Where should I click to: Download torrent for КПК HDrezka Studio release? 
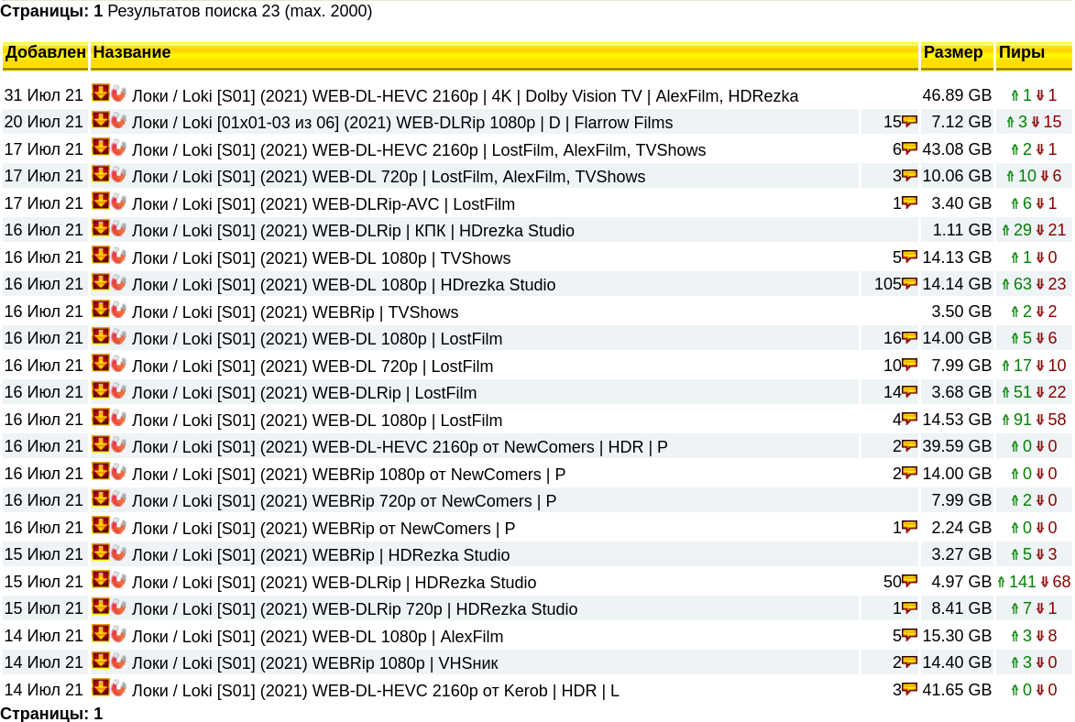point(101,229)
